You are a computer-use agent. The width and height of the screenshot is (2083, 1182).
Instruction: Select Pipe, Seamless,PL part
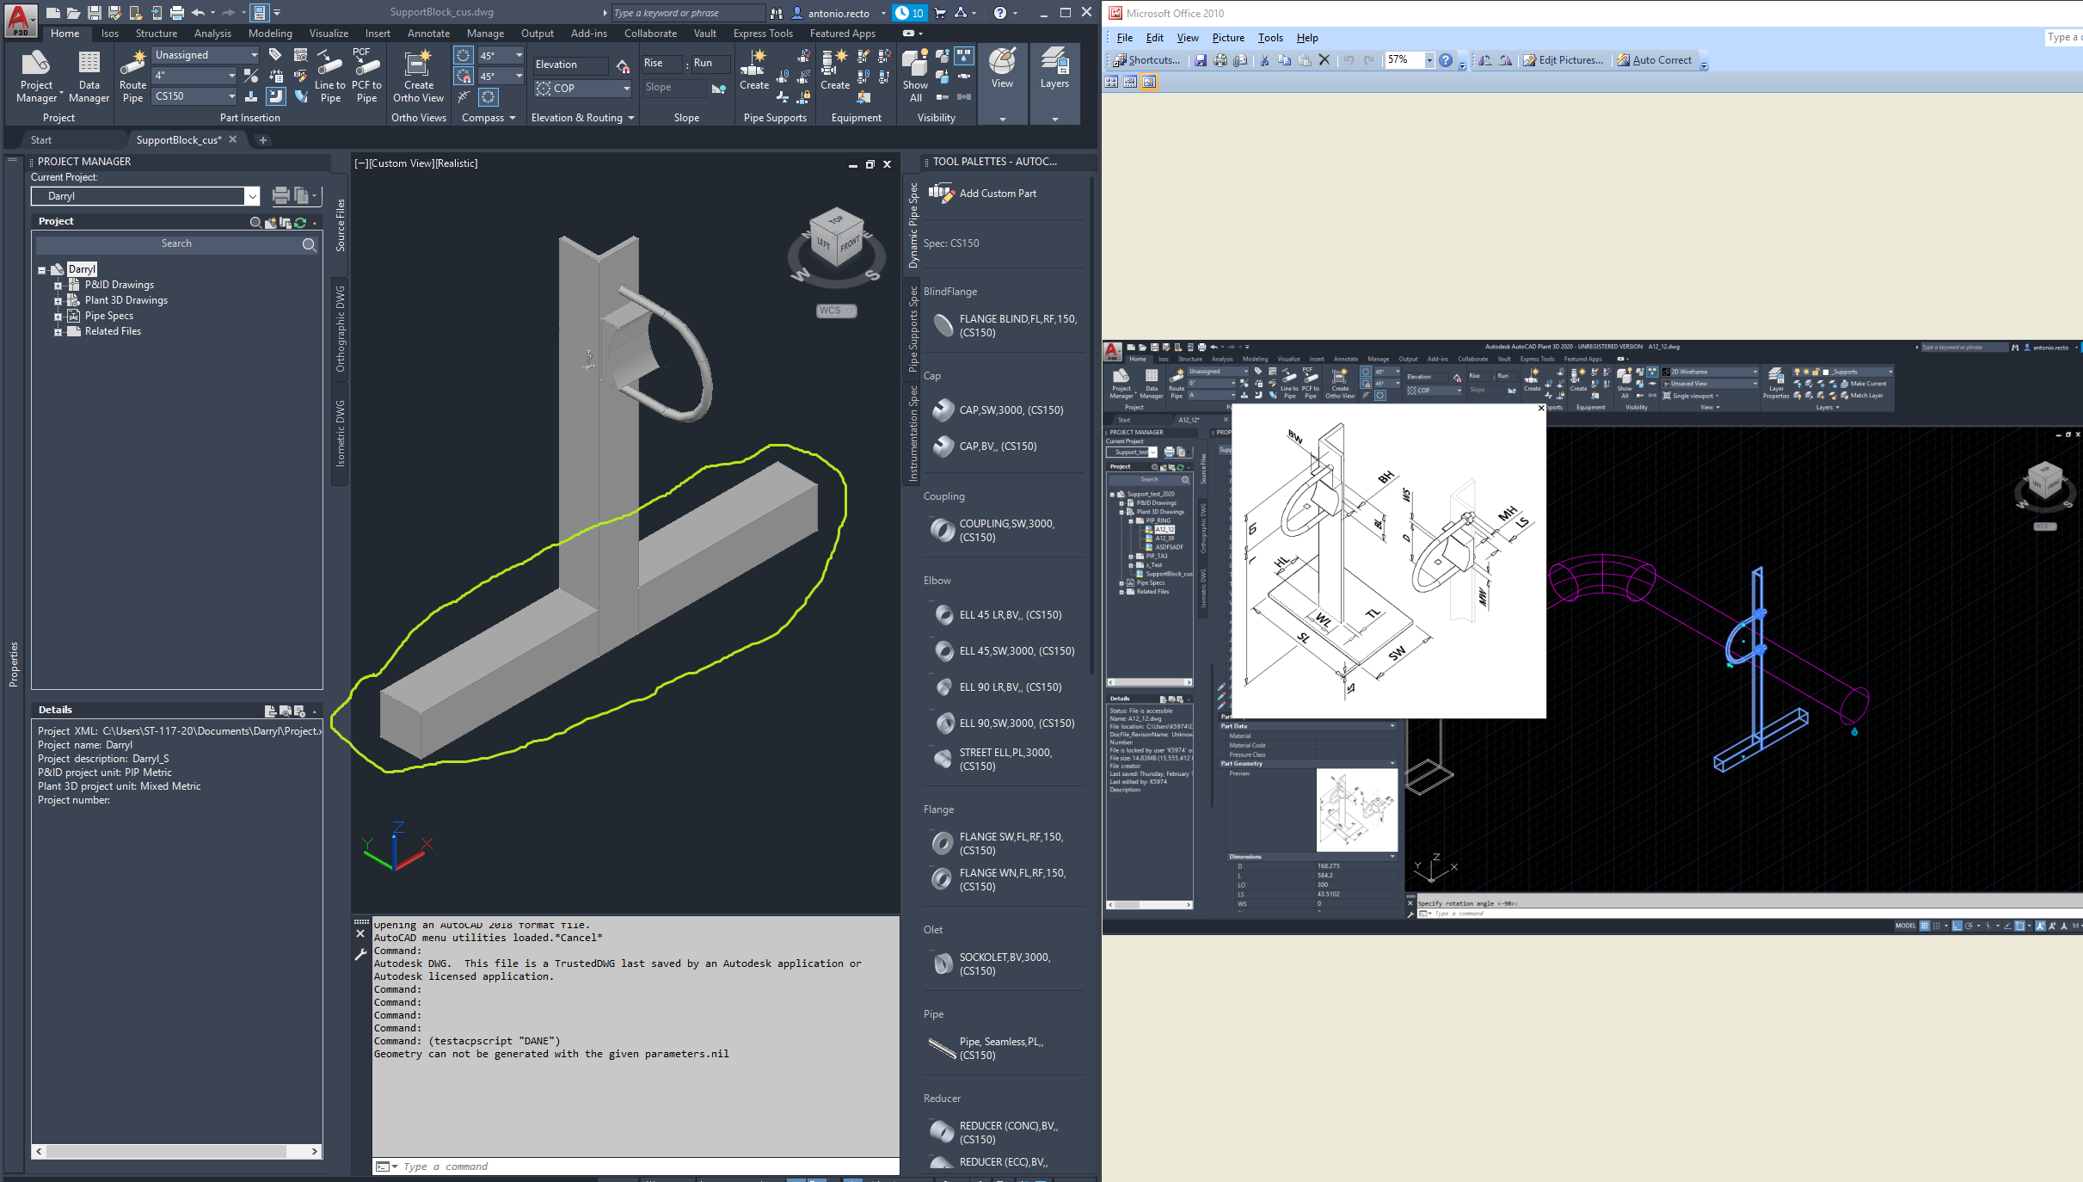(x=989, y=1048)
